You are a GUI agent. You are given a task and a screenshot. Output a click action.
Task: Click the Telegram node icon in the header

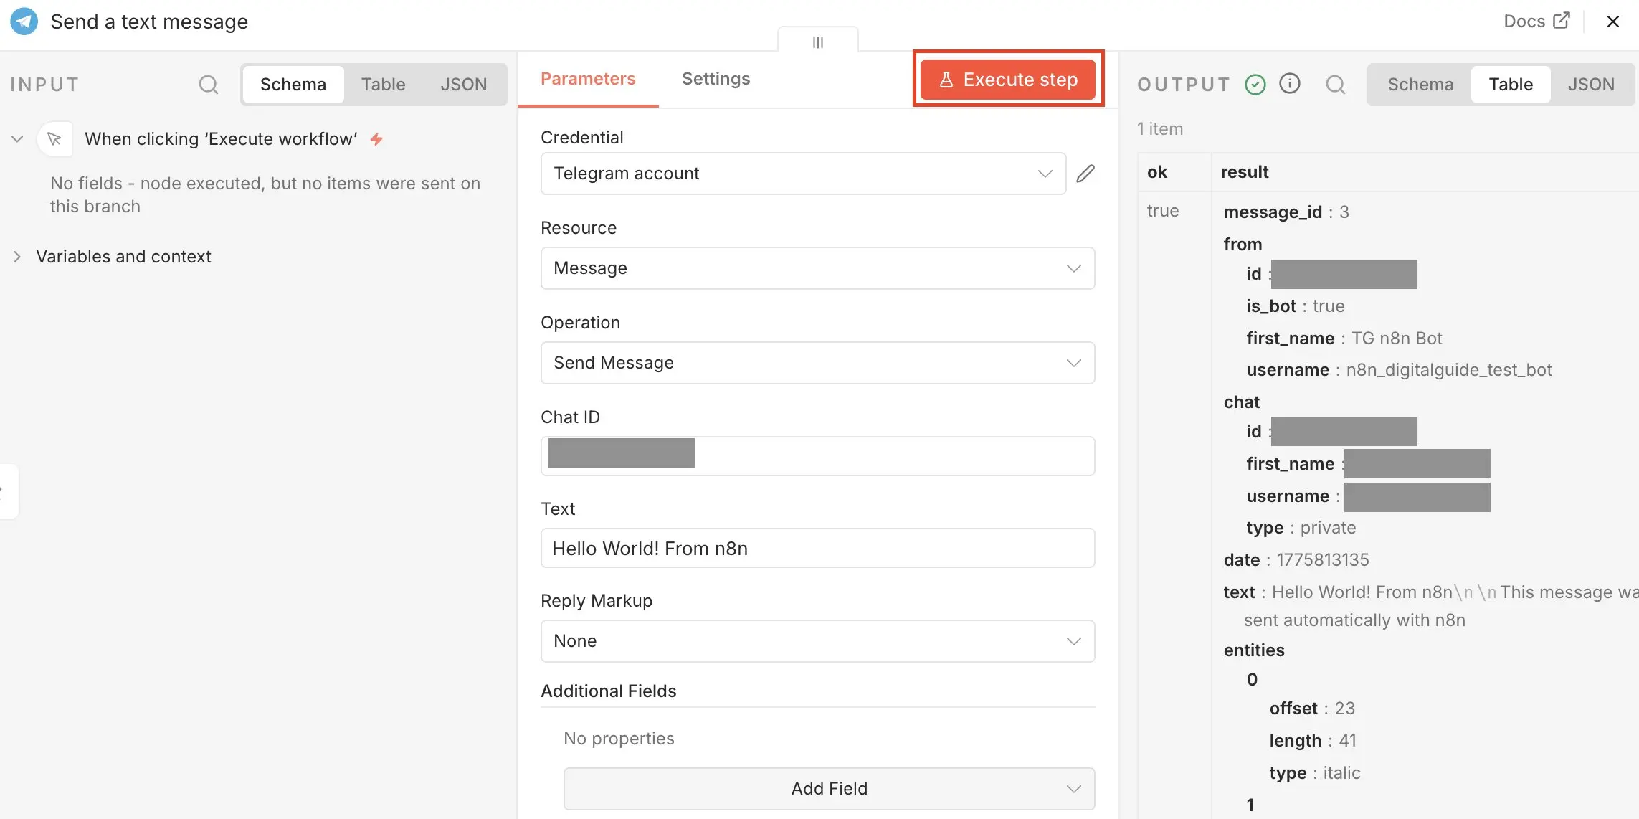tap(24, 21)
